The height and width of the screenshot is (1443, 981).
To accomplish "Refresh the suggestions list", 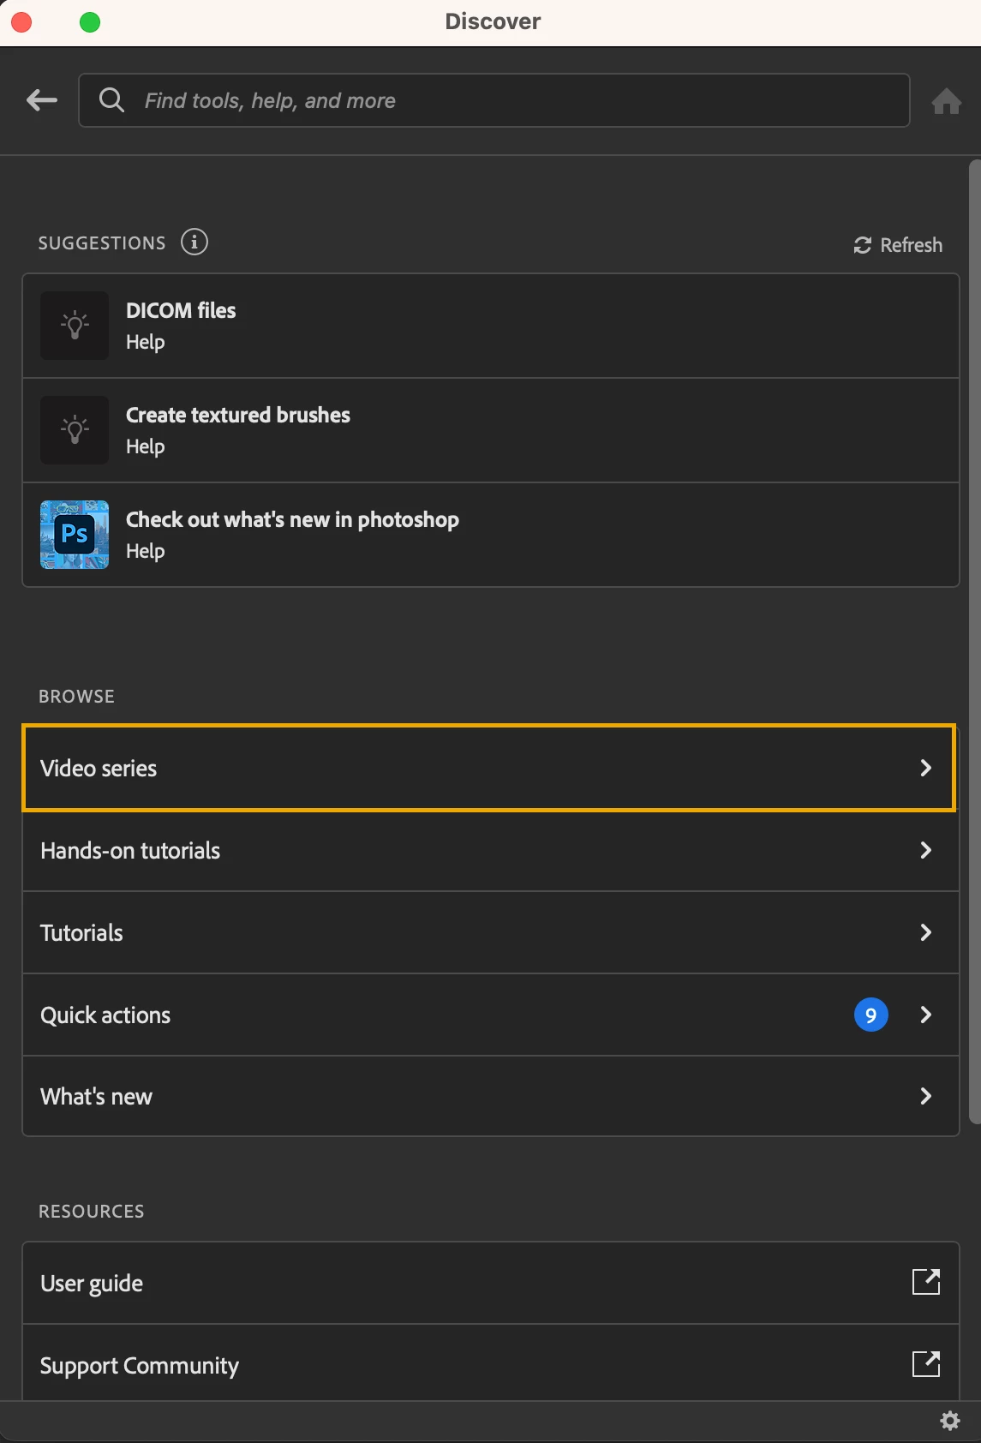I will tap(898, 245).
